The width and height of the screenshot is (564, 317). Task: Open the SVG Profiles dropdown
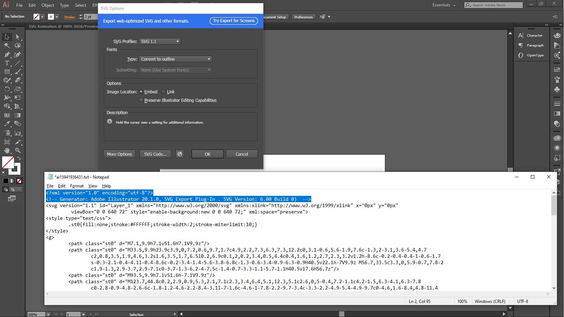tap(160, 41)
